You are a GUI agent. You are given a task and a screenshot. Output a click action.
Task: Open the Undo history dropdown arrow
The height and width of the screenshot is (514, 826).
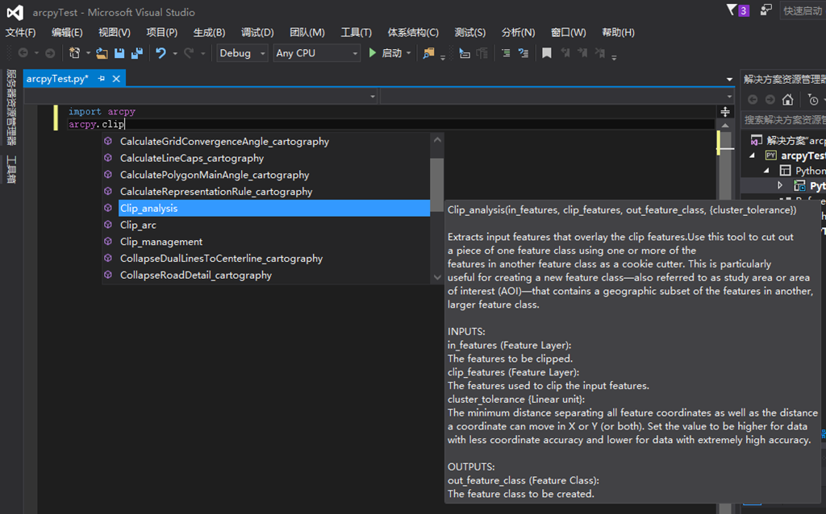pos(175,53)
